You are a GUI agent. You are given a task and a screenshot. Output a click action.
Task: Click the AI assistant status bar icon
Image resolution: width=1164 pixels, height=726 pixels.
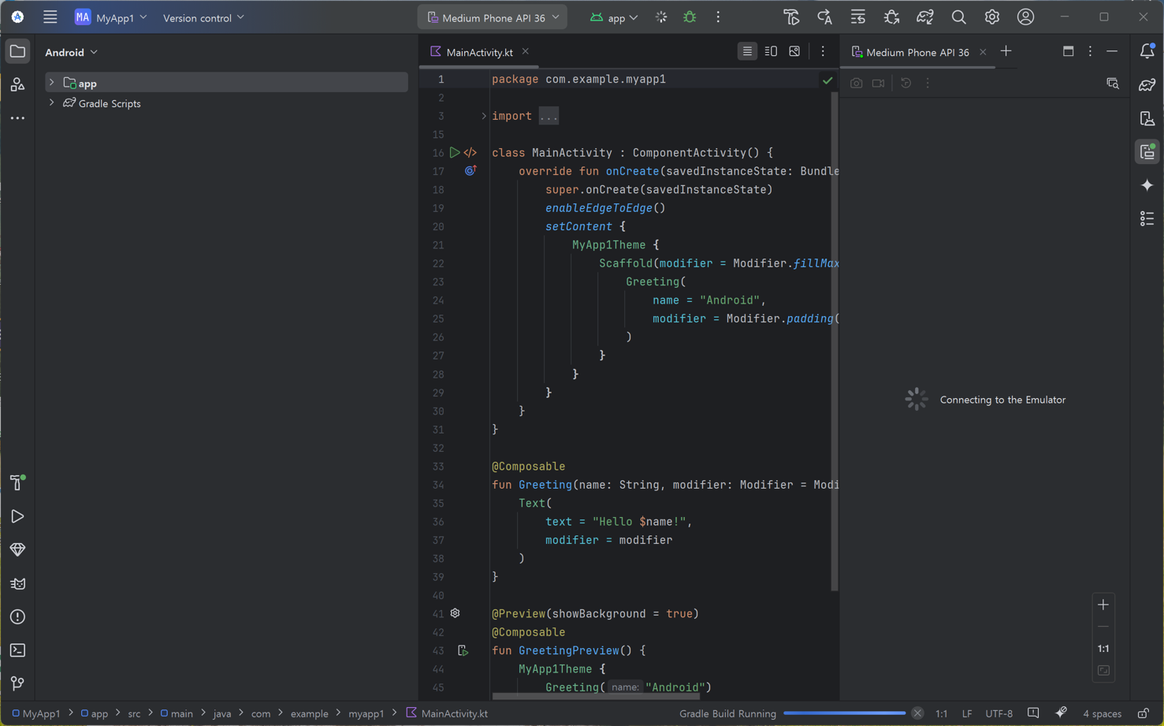[1062, 713]
